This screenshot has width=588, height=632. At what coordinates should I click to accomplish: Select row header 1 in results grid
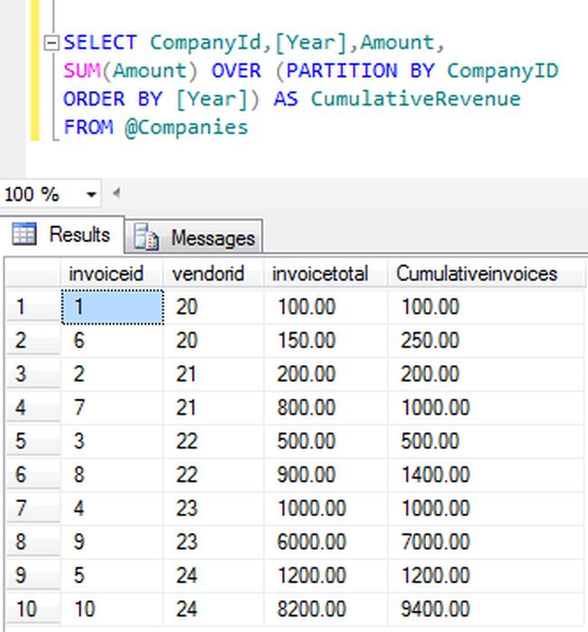pyautogui.click(x=33, y=307)
